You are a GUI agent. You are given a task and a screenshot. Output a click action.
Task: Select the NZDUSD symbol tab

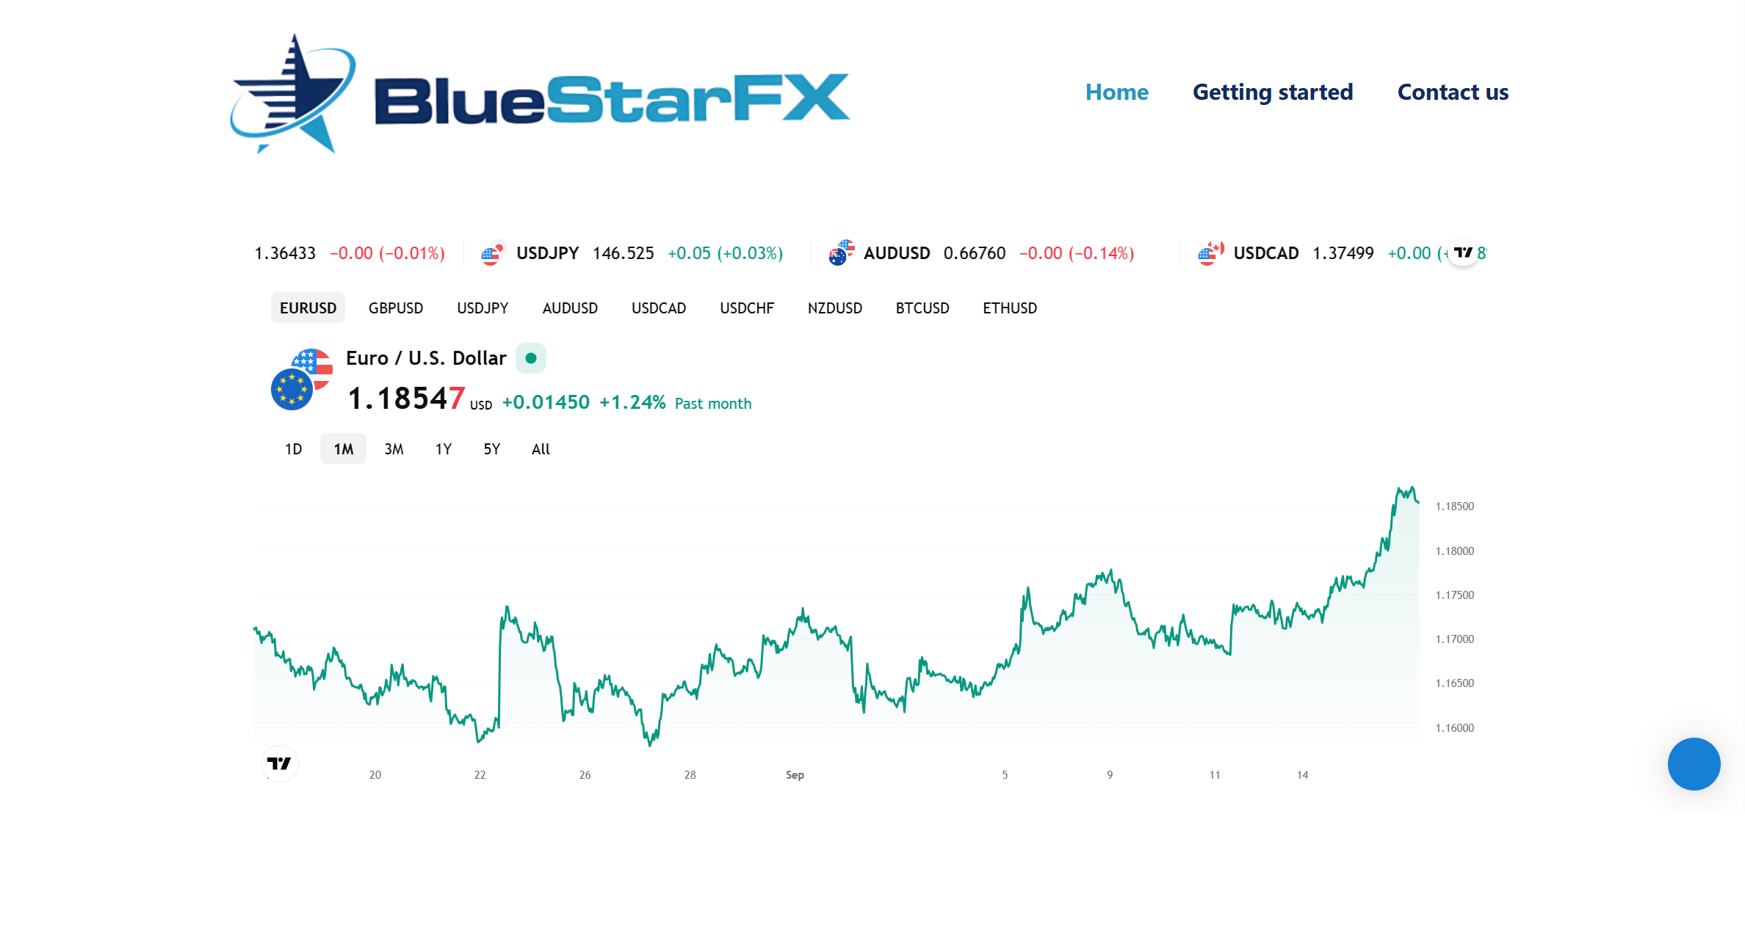(835, 308)
